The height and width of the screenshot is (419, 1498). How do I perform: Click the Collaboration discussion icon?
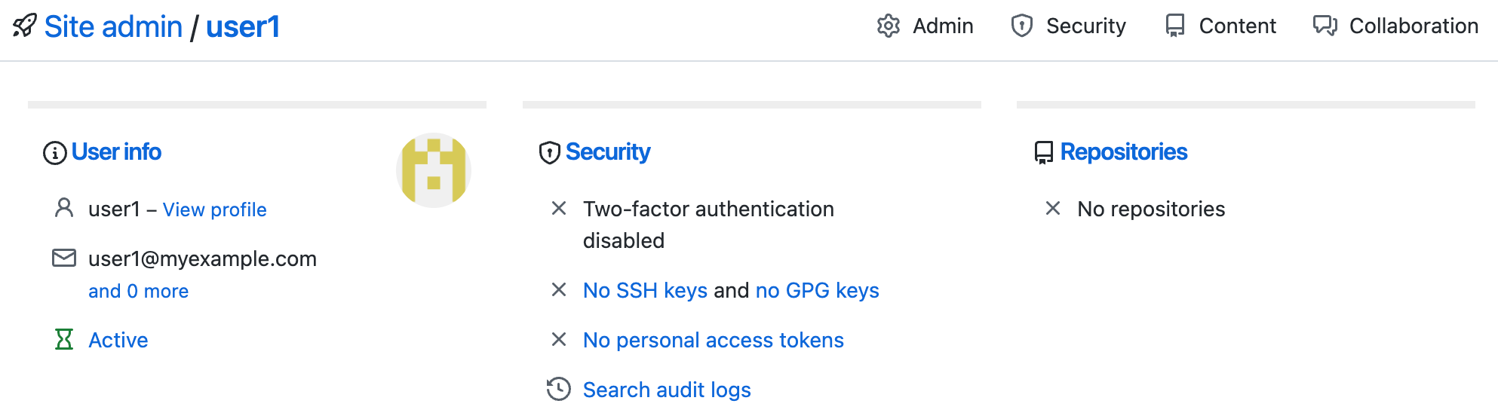[x=1325, y=26]
